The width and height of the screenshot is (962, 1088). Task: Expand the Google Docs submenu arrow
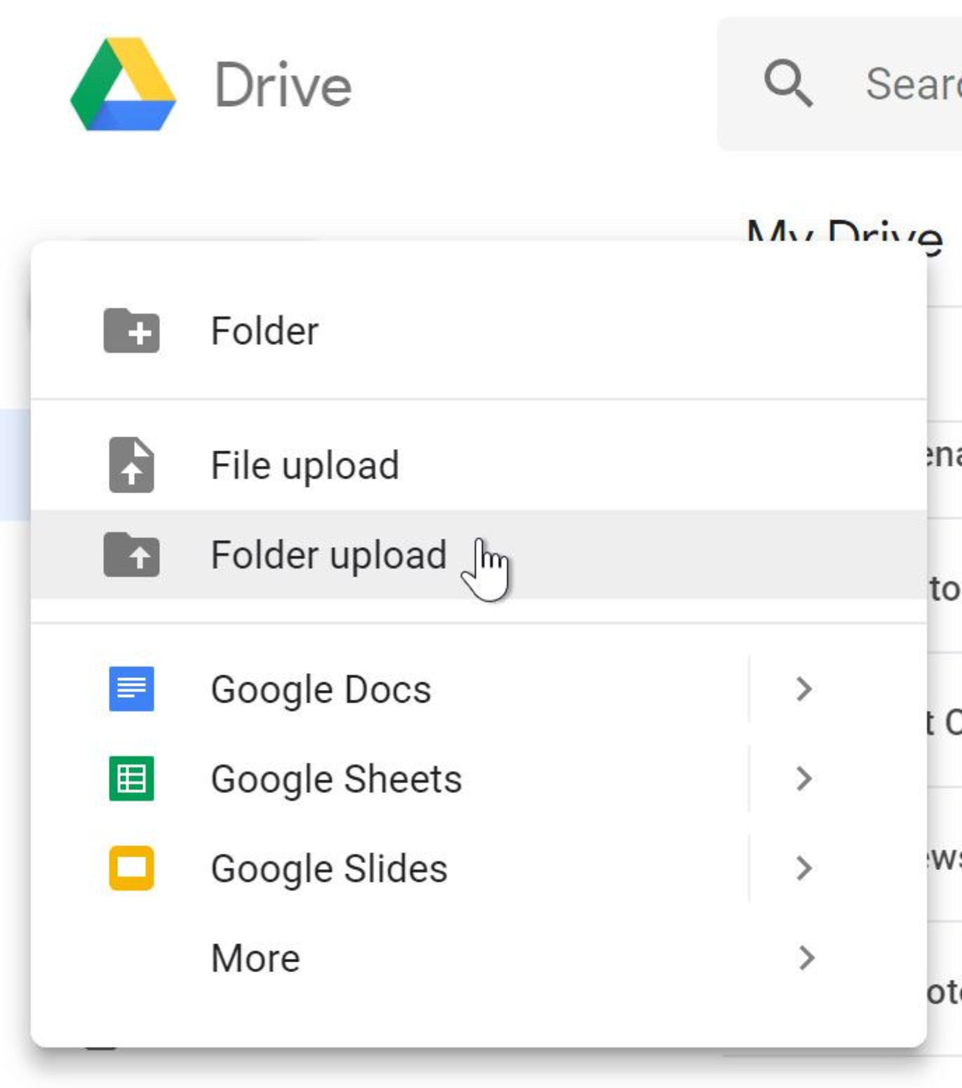tap(804, 689)
